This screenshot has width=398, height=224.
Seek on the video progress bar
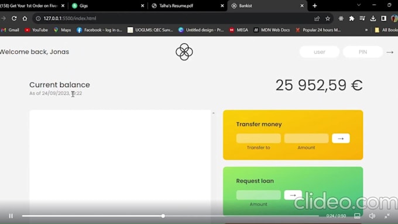[170, 216]
